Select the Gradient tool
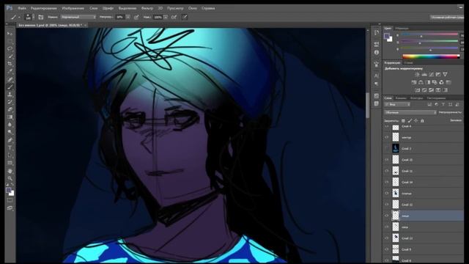 pyautogui.click(x=10, y=117)
